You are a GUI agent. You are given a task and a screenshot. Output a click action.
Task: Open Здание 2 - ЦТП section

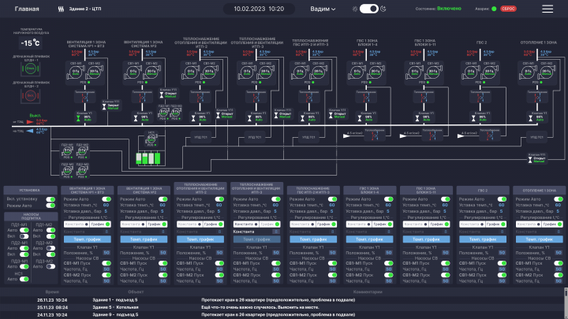pyautogui.click(x=84, y=9)
